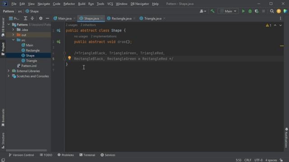Open the File menu

point(14,4)
